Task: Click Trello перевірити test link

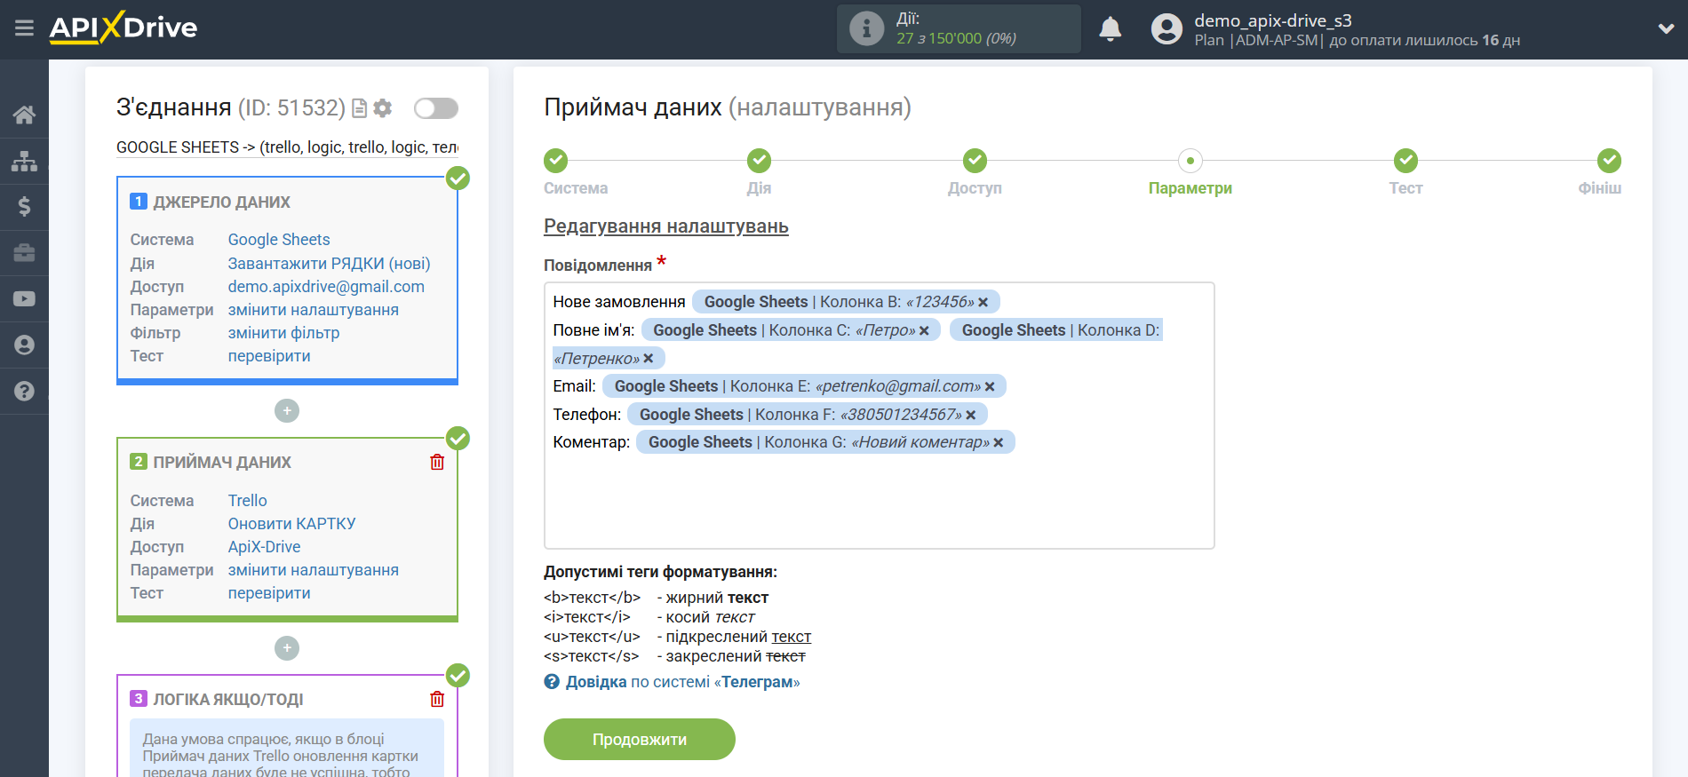Action: [x=269, y=593]
